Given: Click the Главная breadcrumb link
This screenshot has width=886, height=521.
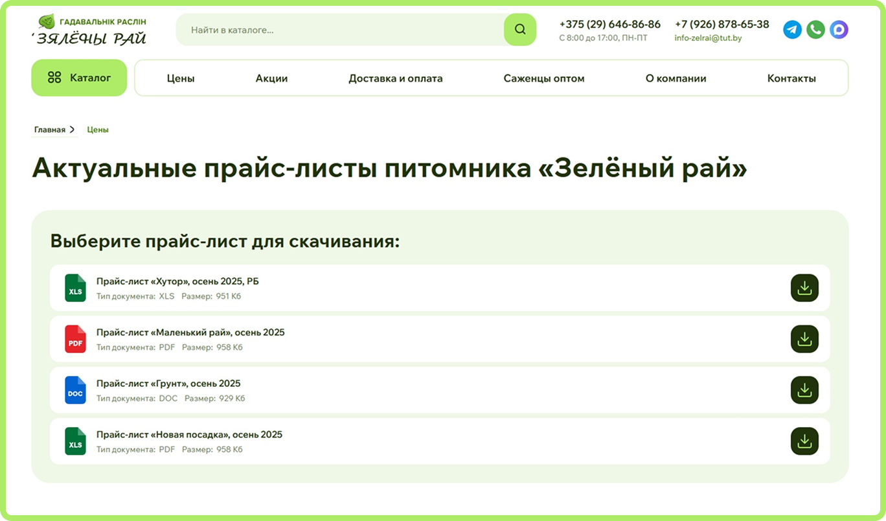Looking at the screenshot, I should (50, 130).
